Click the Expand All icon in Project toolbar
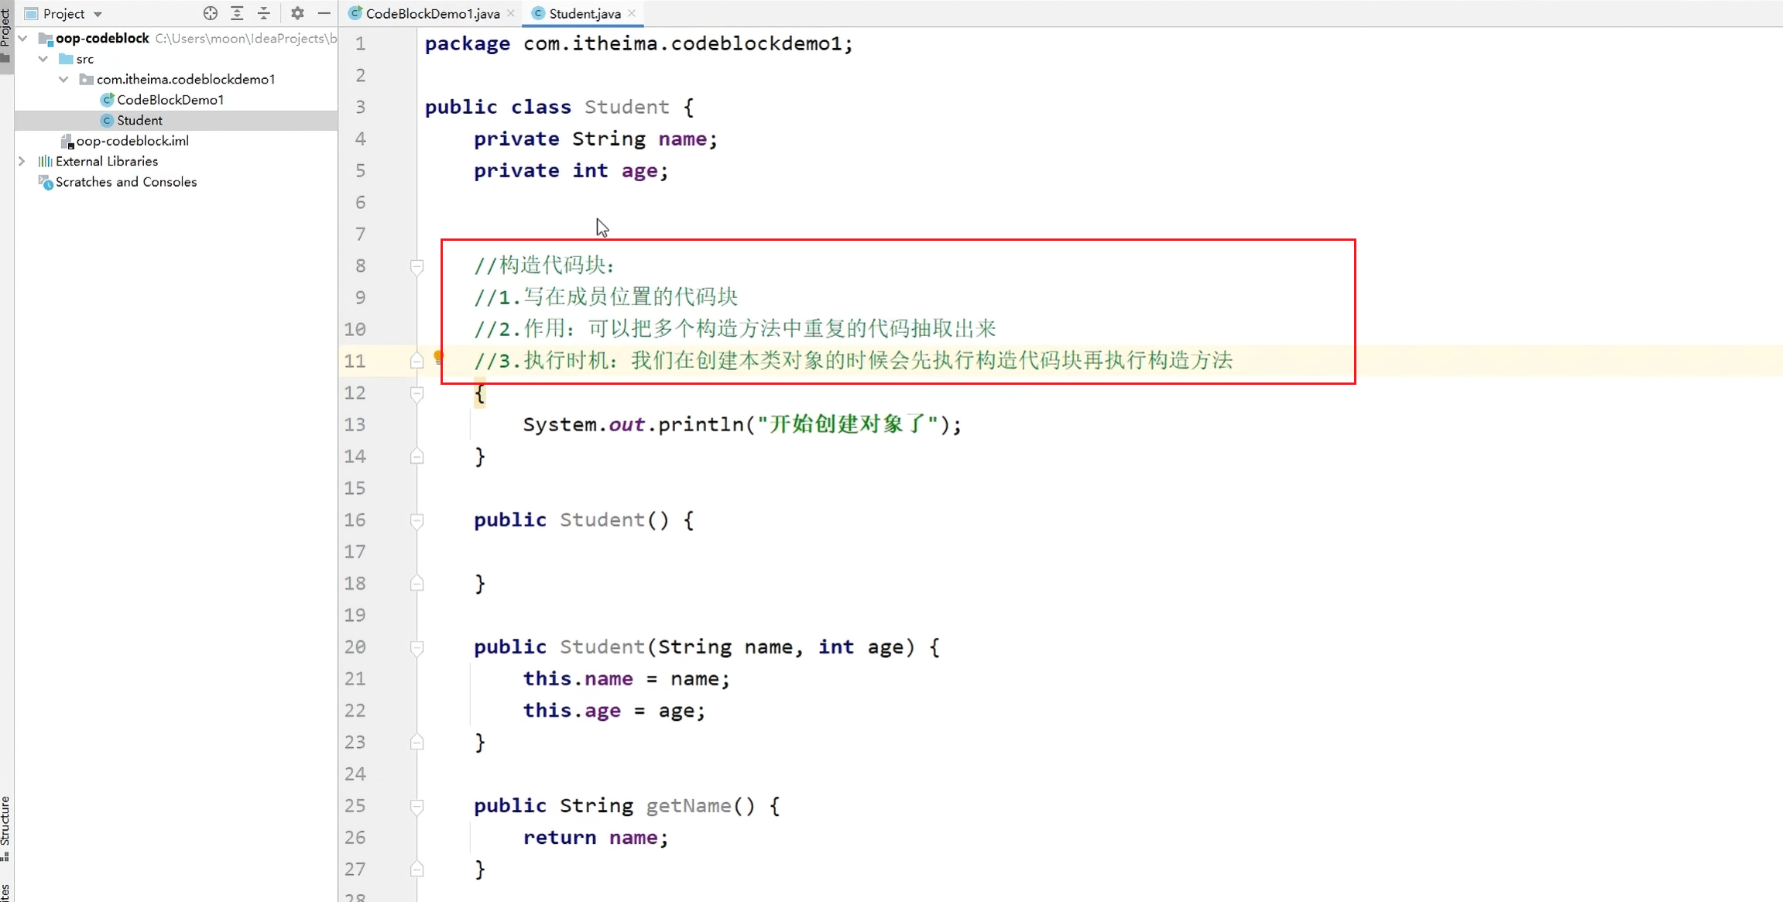 237,13
